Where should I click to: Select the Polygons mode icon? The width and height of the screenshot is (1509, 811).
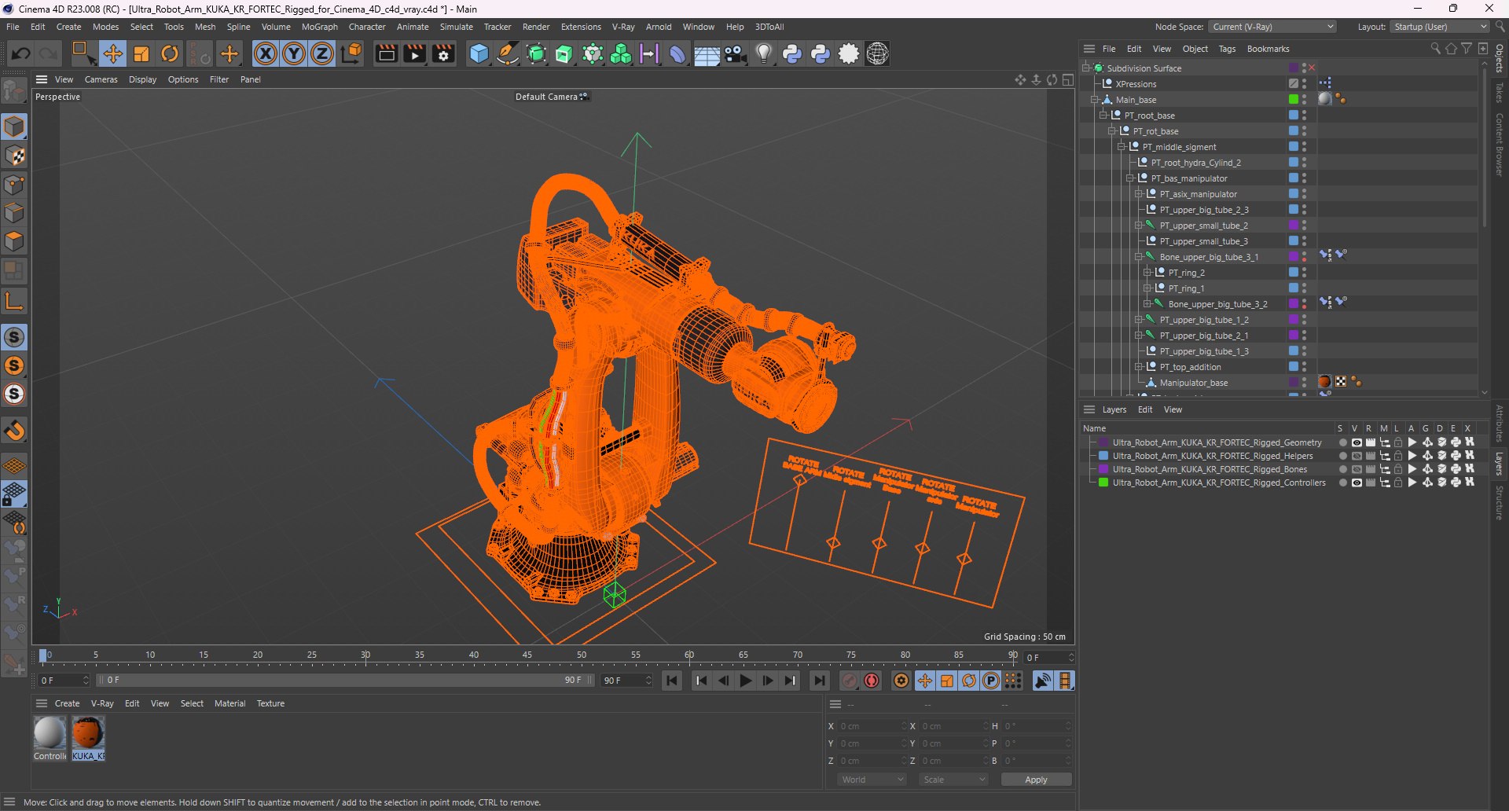tap(14, 241)
